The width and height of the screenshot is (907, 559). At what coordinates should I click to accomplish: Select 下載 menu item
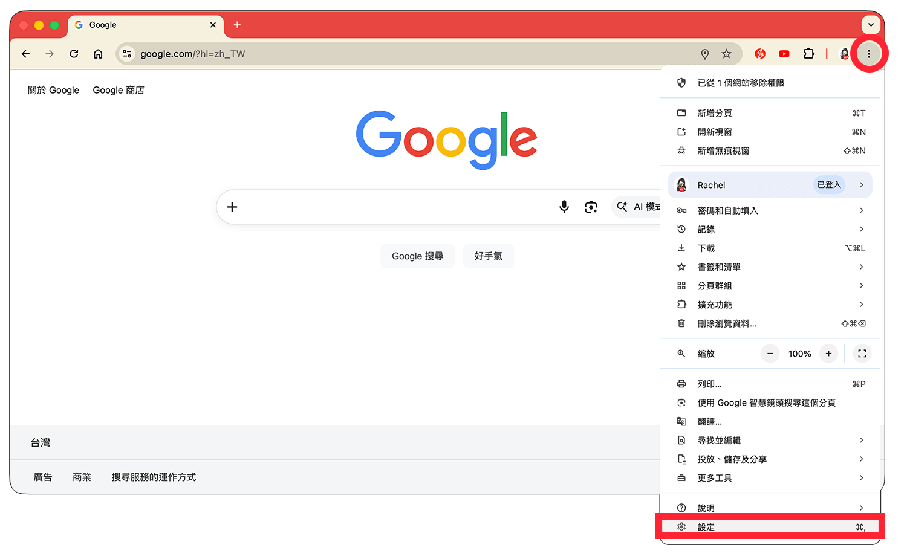click(x=770, y=248)
